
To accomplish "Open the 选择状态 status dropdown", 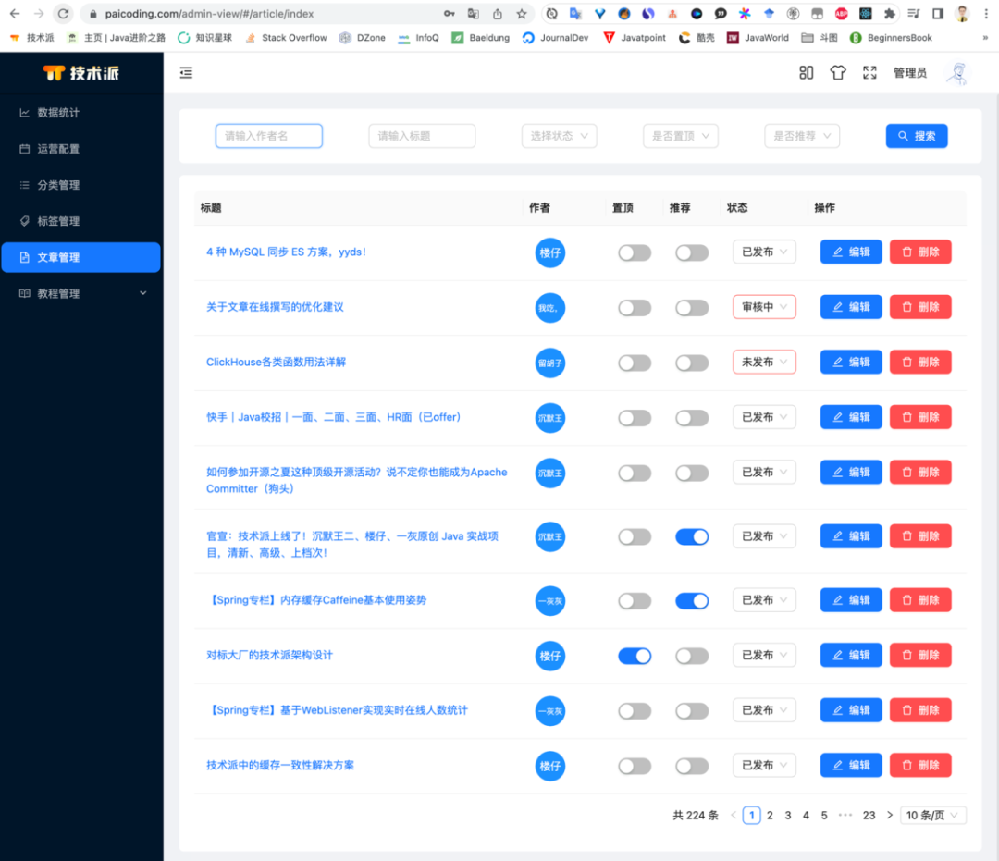I will 559,135.
